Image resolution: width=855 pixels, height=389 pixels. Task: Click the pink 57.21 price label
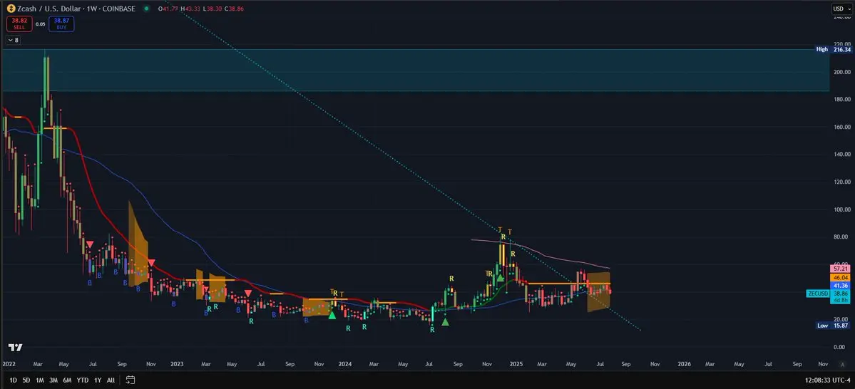(x=841, y=269)
